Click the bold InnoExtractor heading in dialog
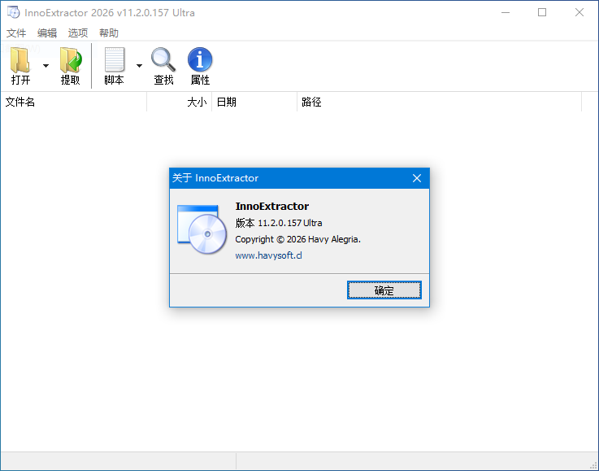The width and height of the screenshot is (599, 471). 272,207
